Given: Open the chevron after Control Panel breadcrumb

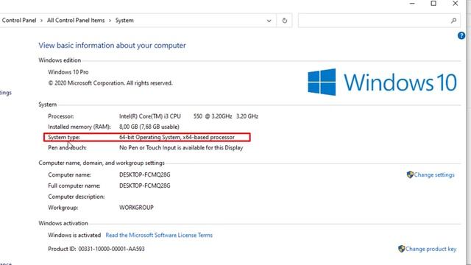Looking at the screenshot, I should pos(41,21).
